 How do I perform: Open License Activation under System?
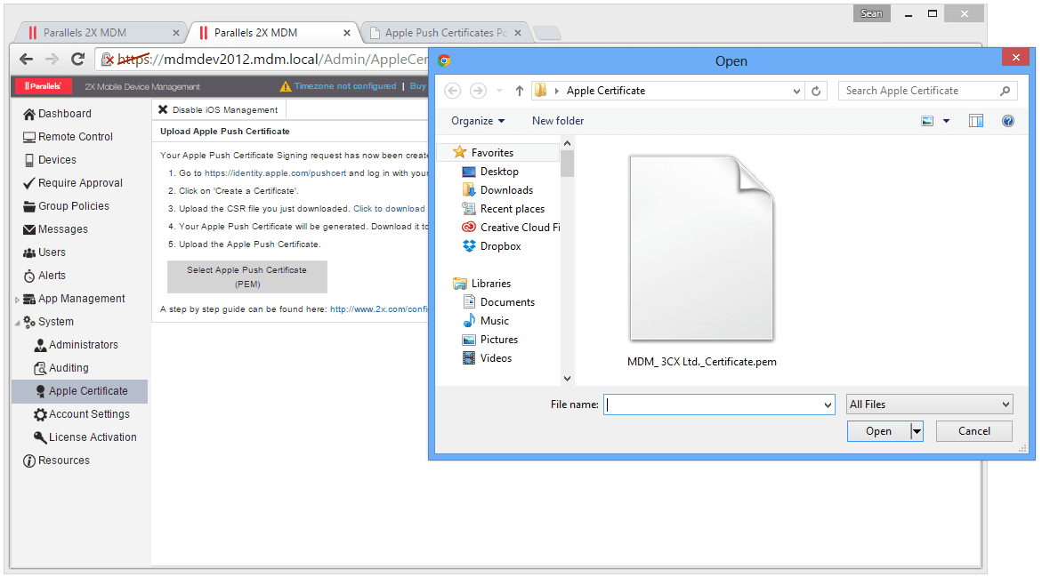pos(85,437)
